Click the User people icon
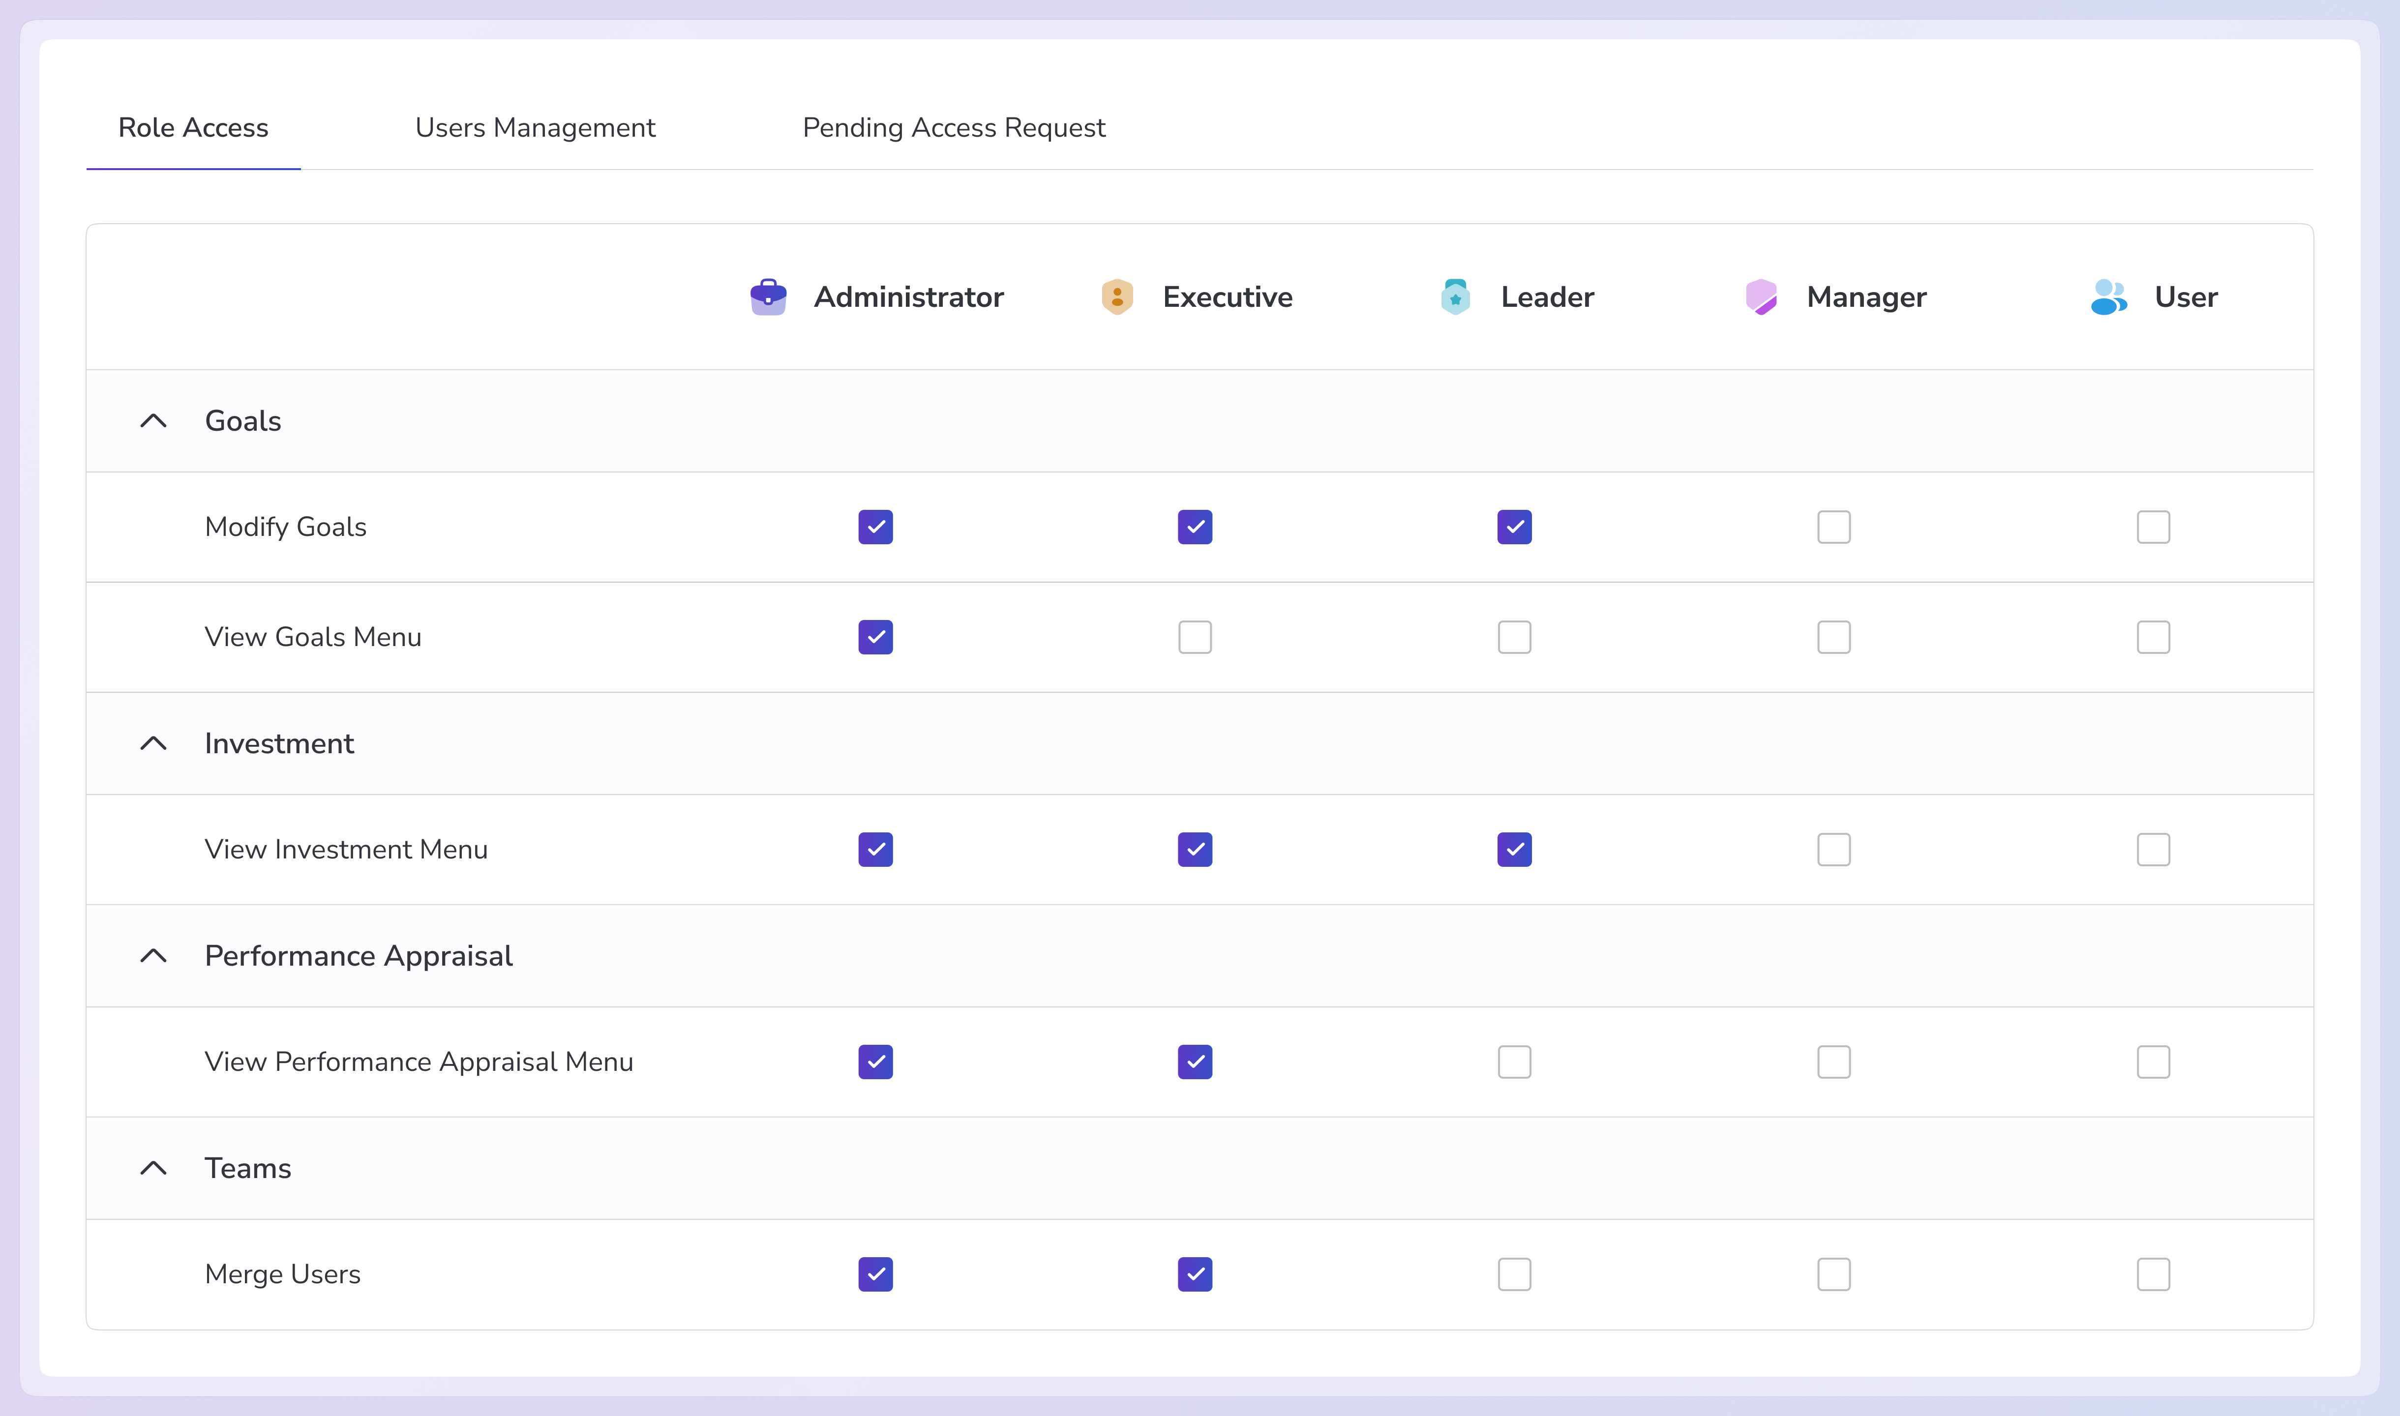2400x1416 pixels. (x=2108, y=297)
